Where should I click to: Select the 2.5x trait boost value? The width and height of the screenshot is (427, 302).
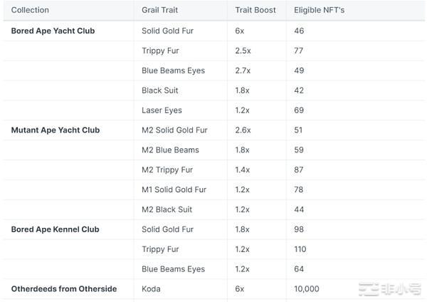tap(243, 51)
